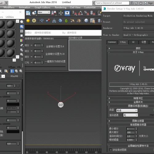Toggle Backlight in Material Editor
Viewport: 154px width, 154px height.
pos(22,26)
